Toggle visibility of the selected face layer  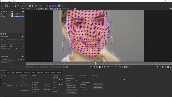(x=1, y=16)
